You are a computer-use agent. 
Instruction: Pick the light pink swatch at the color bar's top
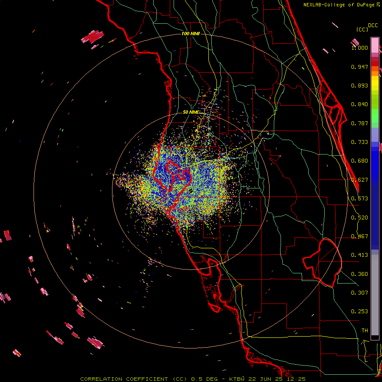[x=375, y=45]
